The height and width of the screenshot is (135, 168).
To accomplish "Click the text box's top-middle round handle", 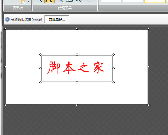I will pos(77,54).
